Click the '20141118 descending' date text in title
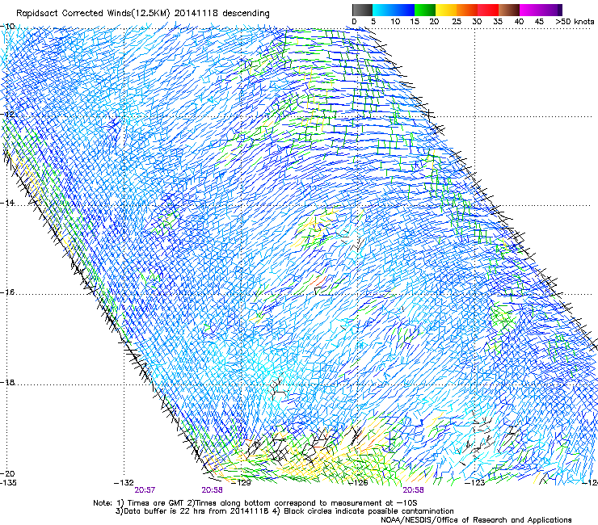598x525 pixels. pyautogui.click(x=222, y=13)
